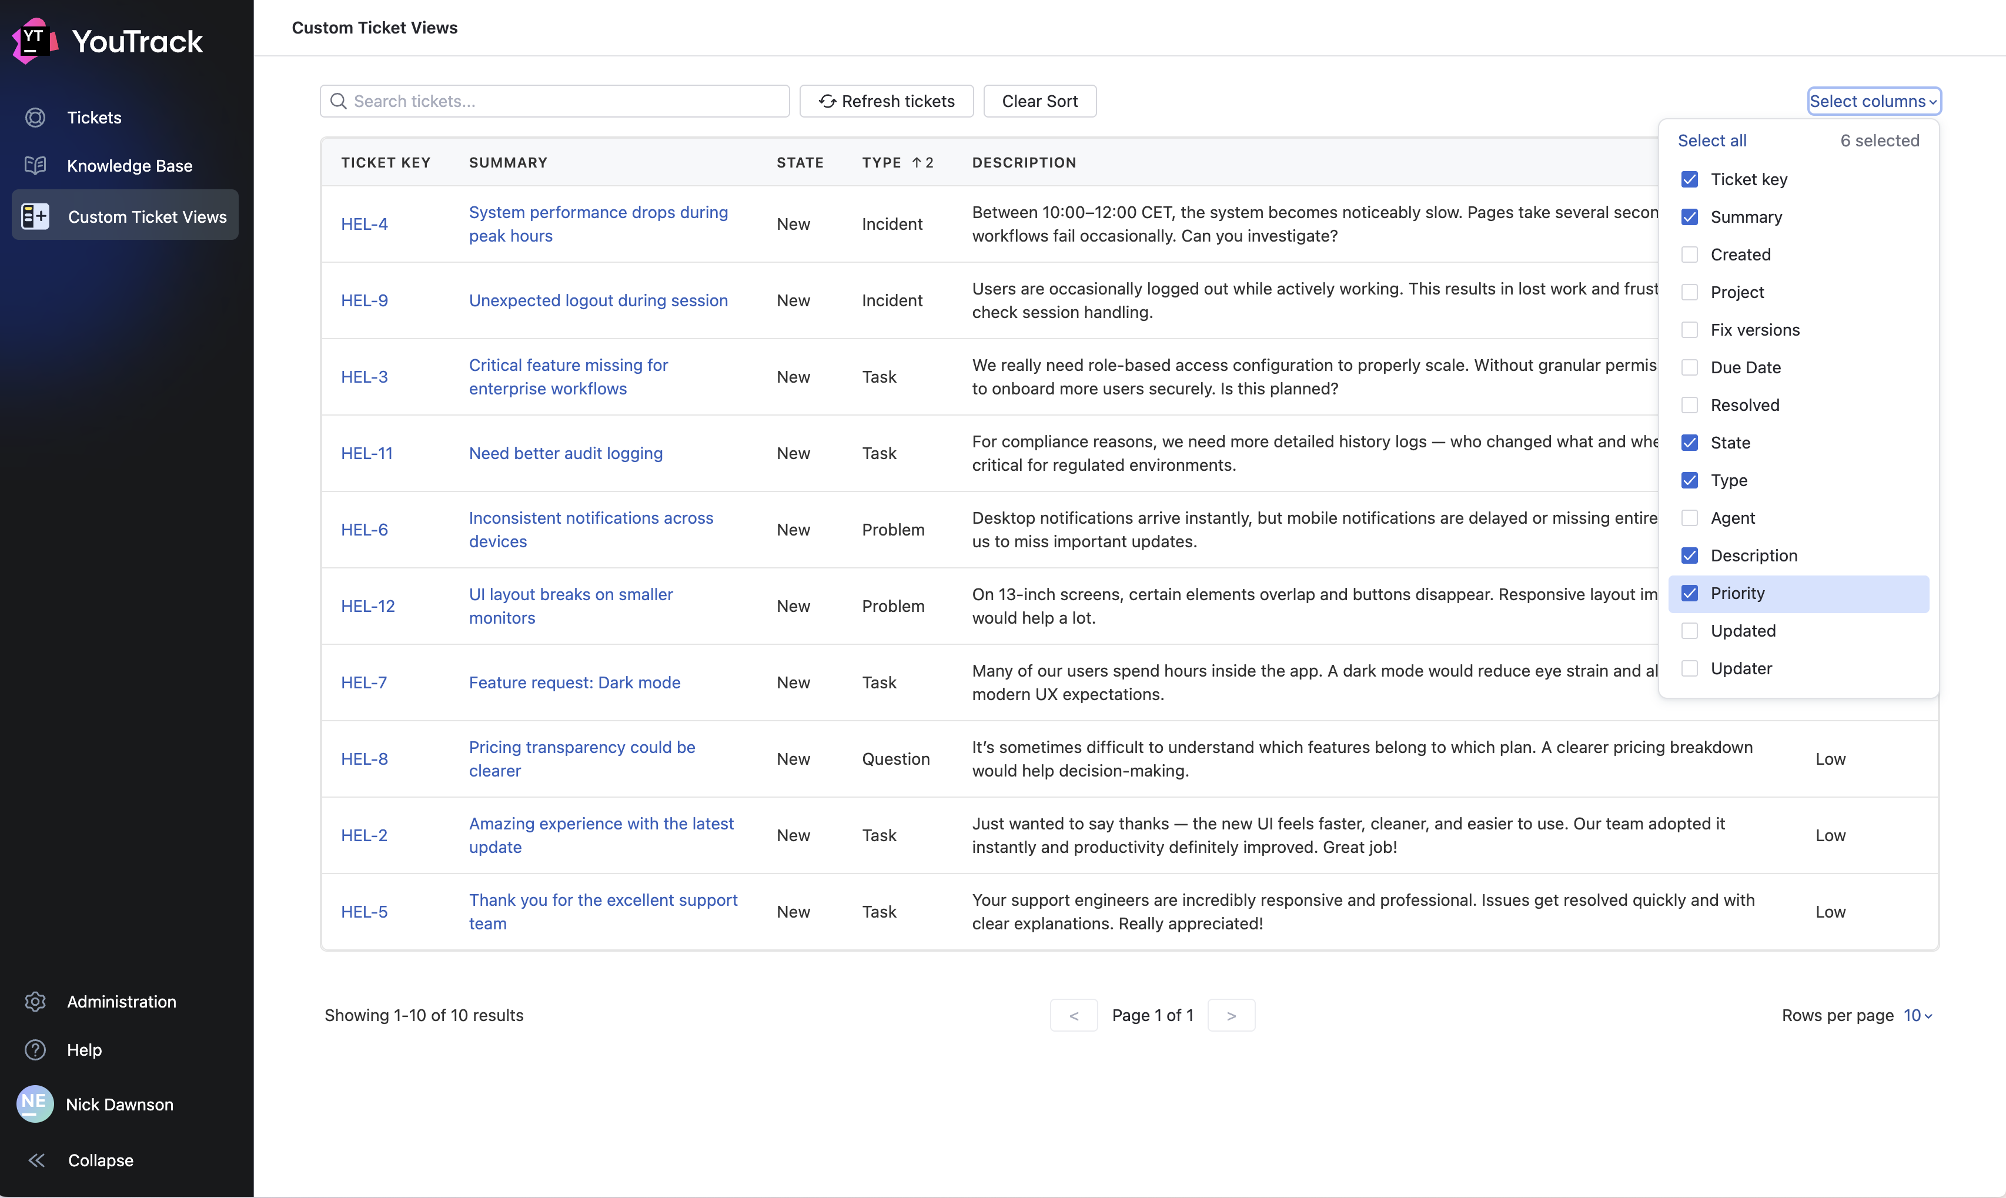This screenshot has height=1198, width=2006.
Task: Click the Custom Ticket Views icon
Action: tap(35, 216)
